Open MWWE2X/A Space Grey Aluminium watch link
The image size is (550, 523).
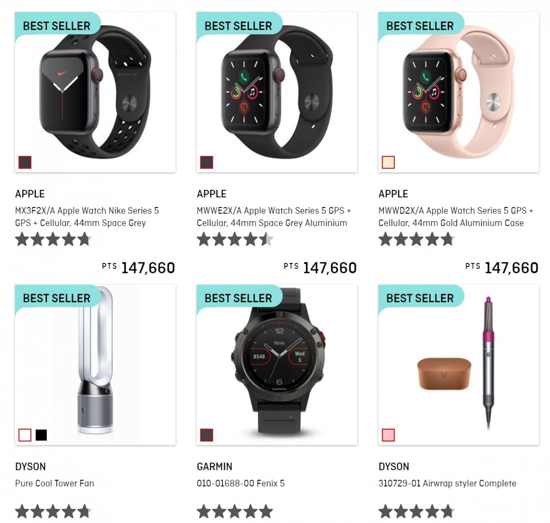coord(274,217)
